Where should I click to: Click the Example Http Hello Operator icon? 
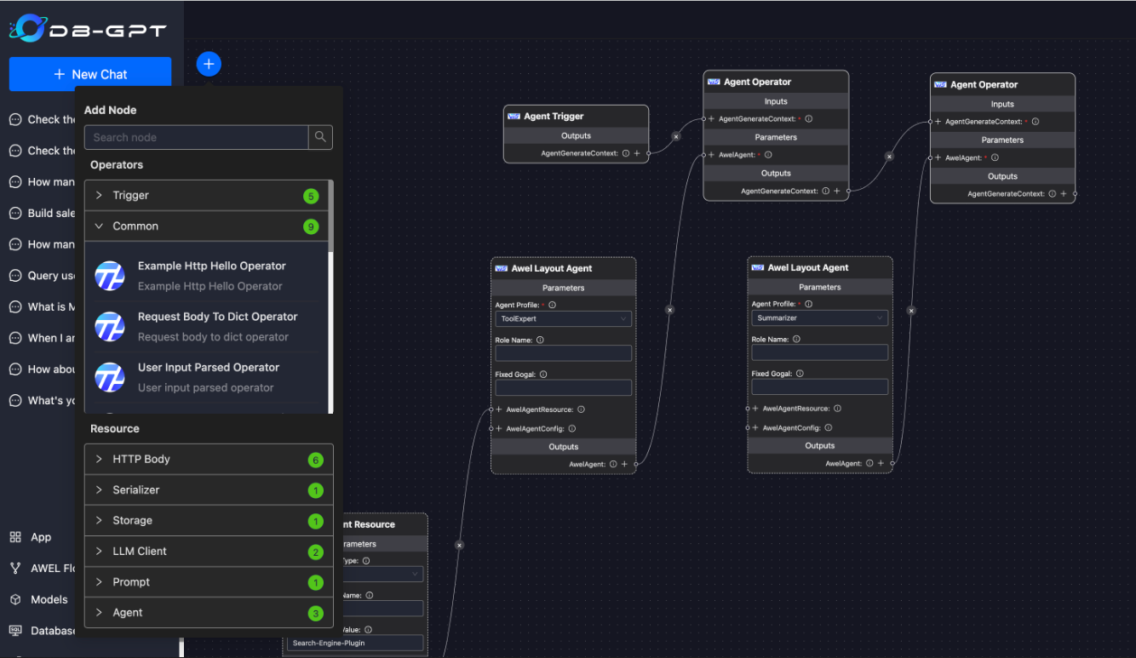point(110,276)
